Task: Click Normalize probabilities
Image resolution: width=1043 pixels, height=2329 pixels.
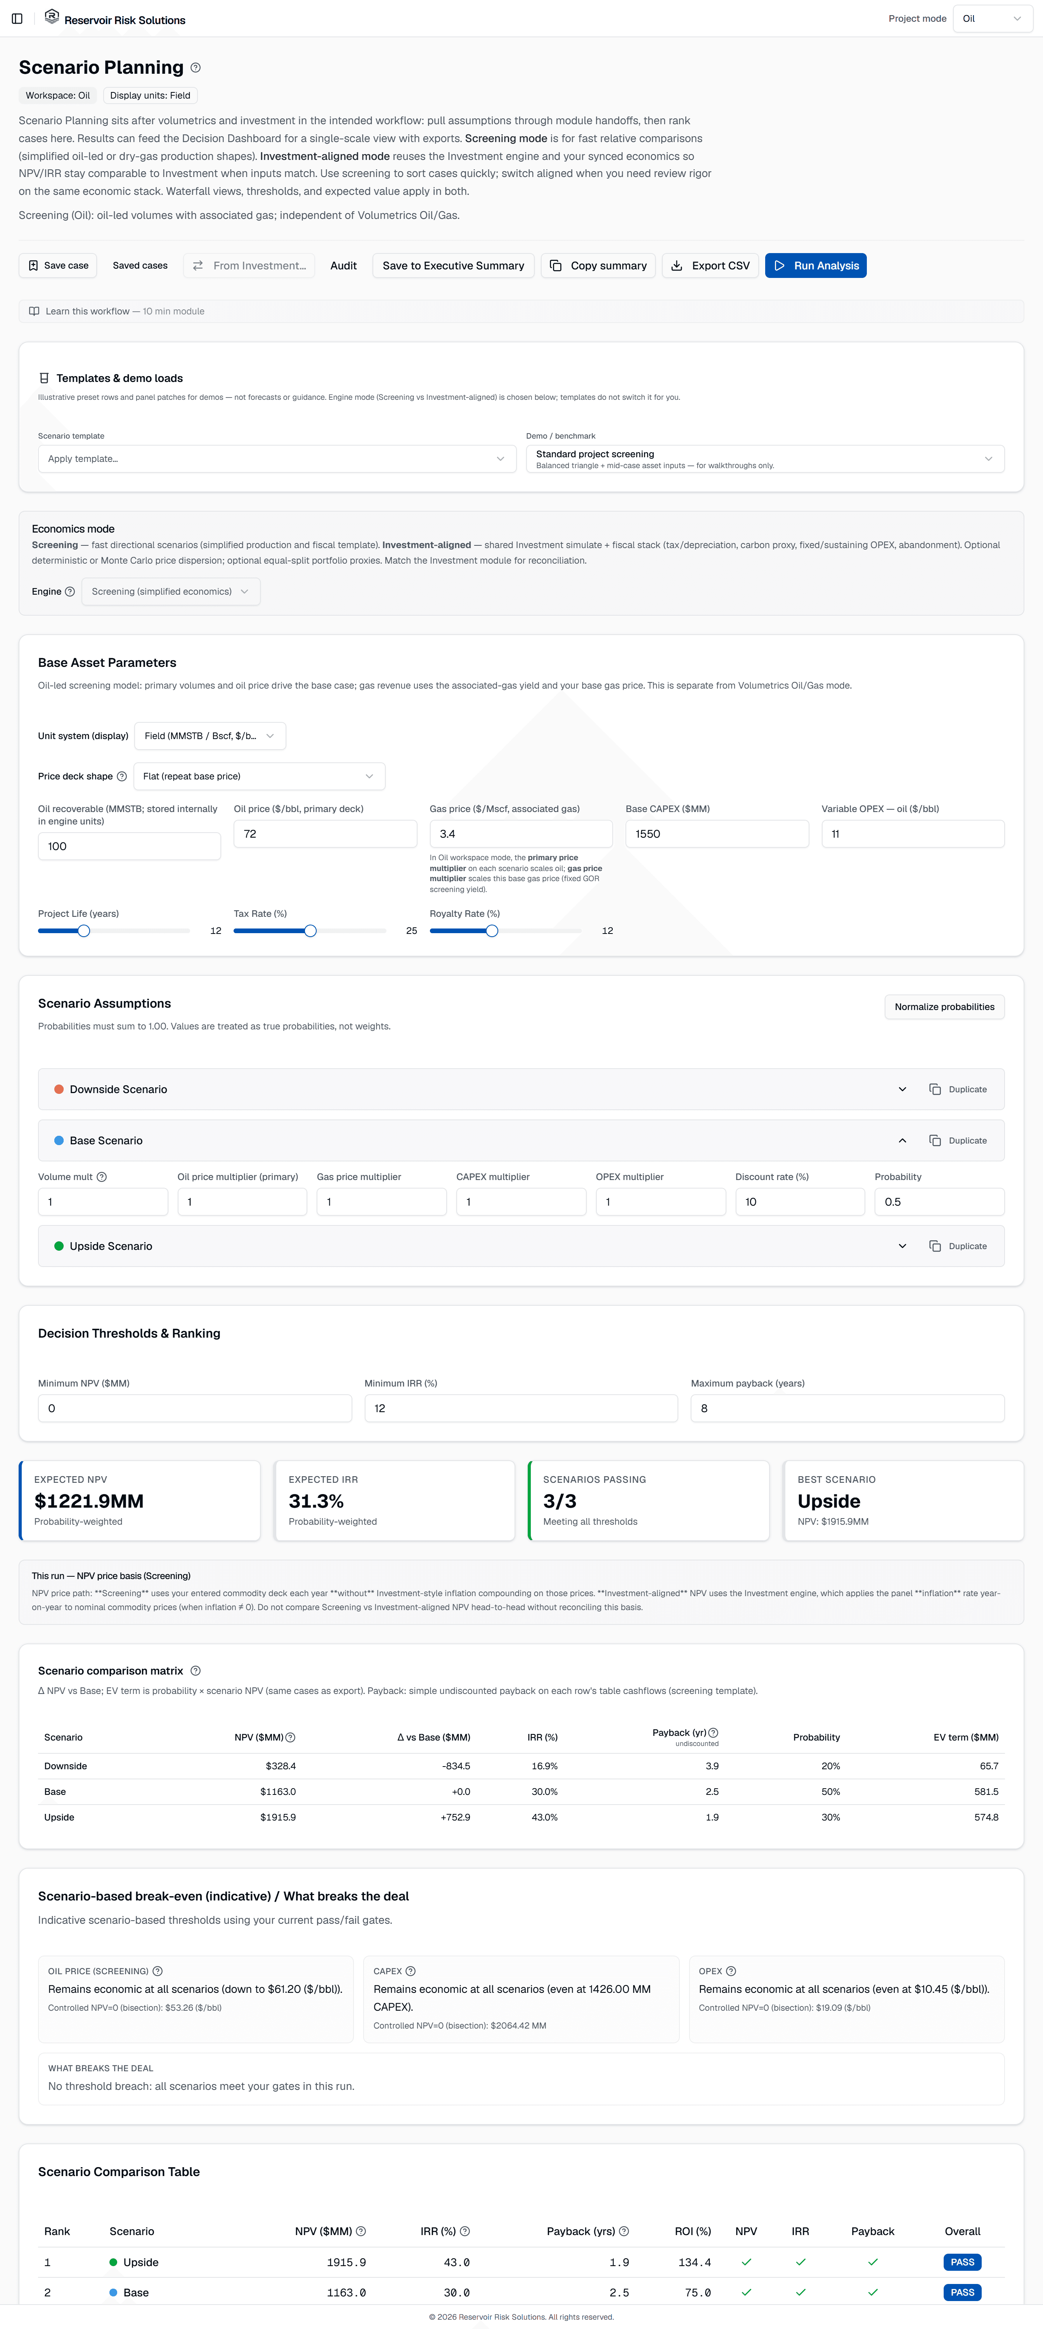Action: click(944, 1007)
